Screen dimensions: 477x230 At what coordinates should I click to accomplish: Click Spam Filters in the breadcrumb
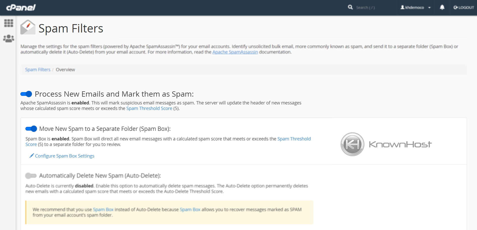click(x=37, y=69)
